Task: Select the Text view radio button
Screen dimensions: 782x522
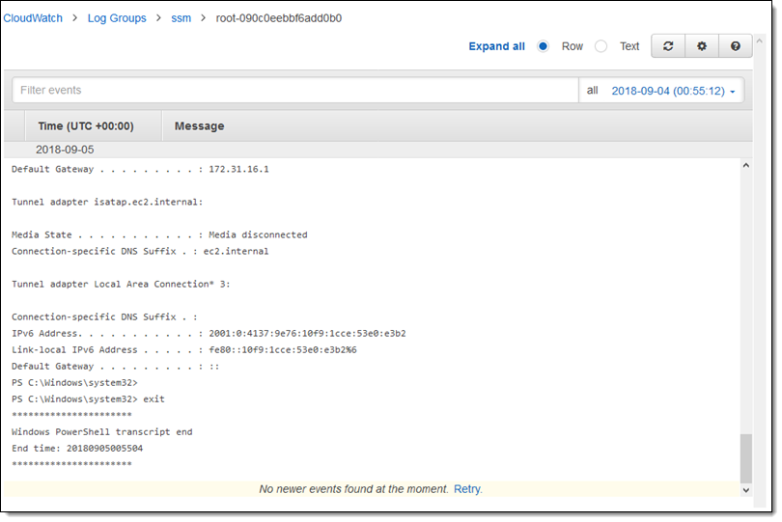Action: pyautogui.click(x=600, y=46)
